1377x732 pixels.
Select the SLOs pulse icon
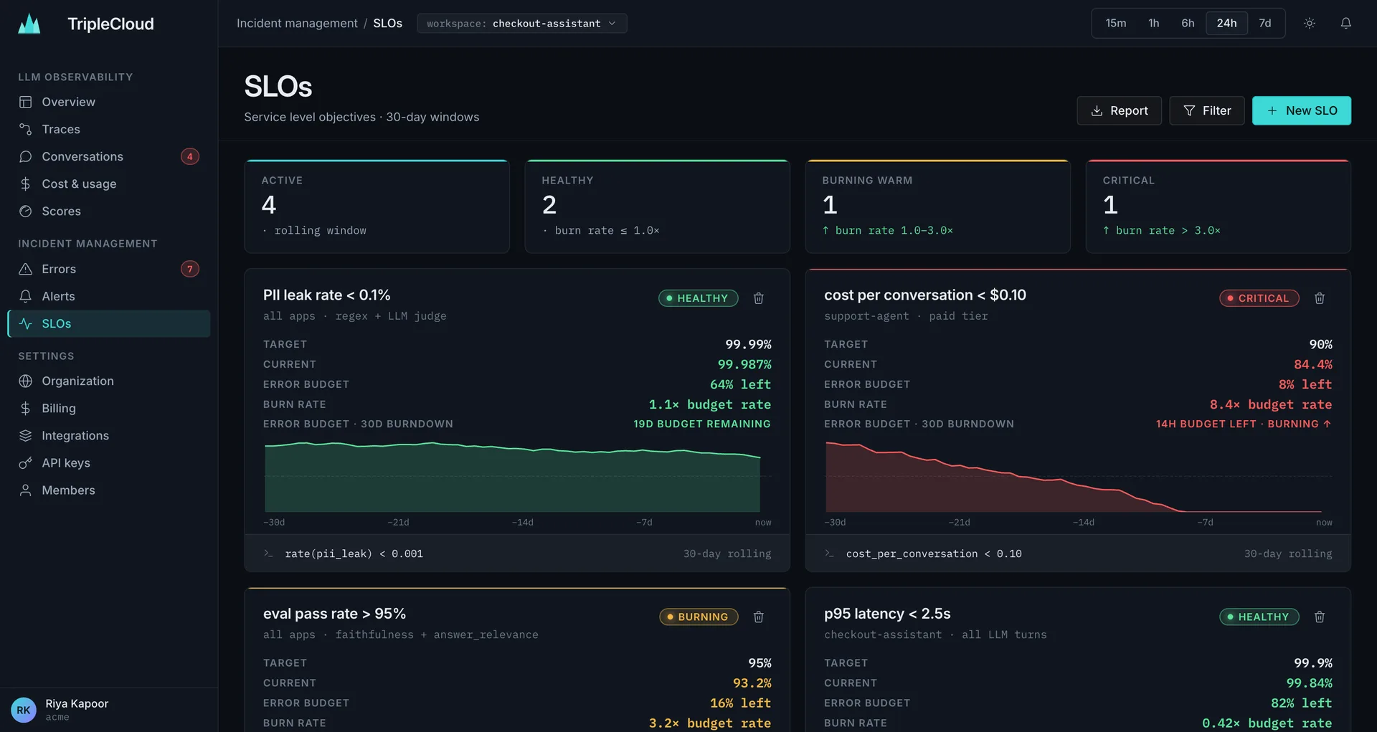[26, 323]
